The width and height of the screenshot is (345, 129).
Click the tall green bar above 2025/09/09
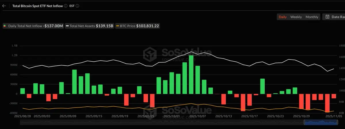[74, 82]
